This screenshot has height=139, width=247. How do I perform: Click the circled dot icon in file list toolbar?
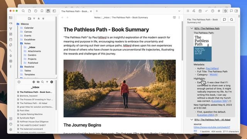click(x=19, y=82)
